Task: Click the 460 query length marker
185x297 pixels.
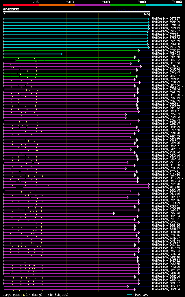Action: coord(146,14)
